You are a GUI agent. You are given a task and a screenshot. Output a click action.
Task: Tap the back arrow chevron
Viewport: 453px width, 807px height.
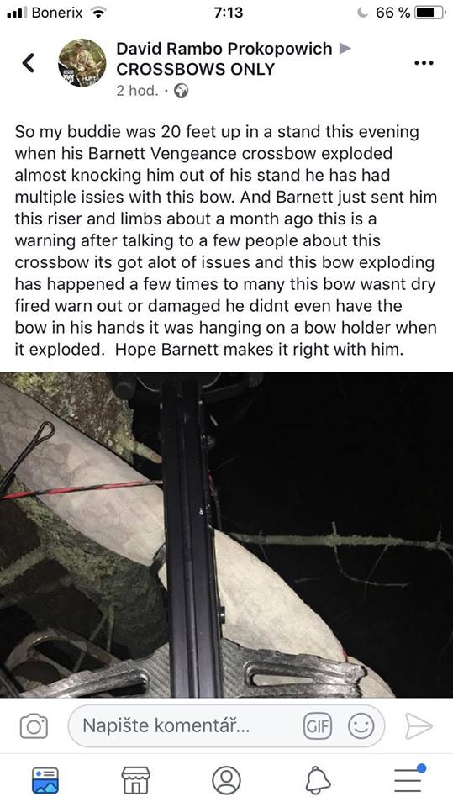click(x=29, y=63)
